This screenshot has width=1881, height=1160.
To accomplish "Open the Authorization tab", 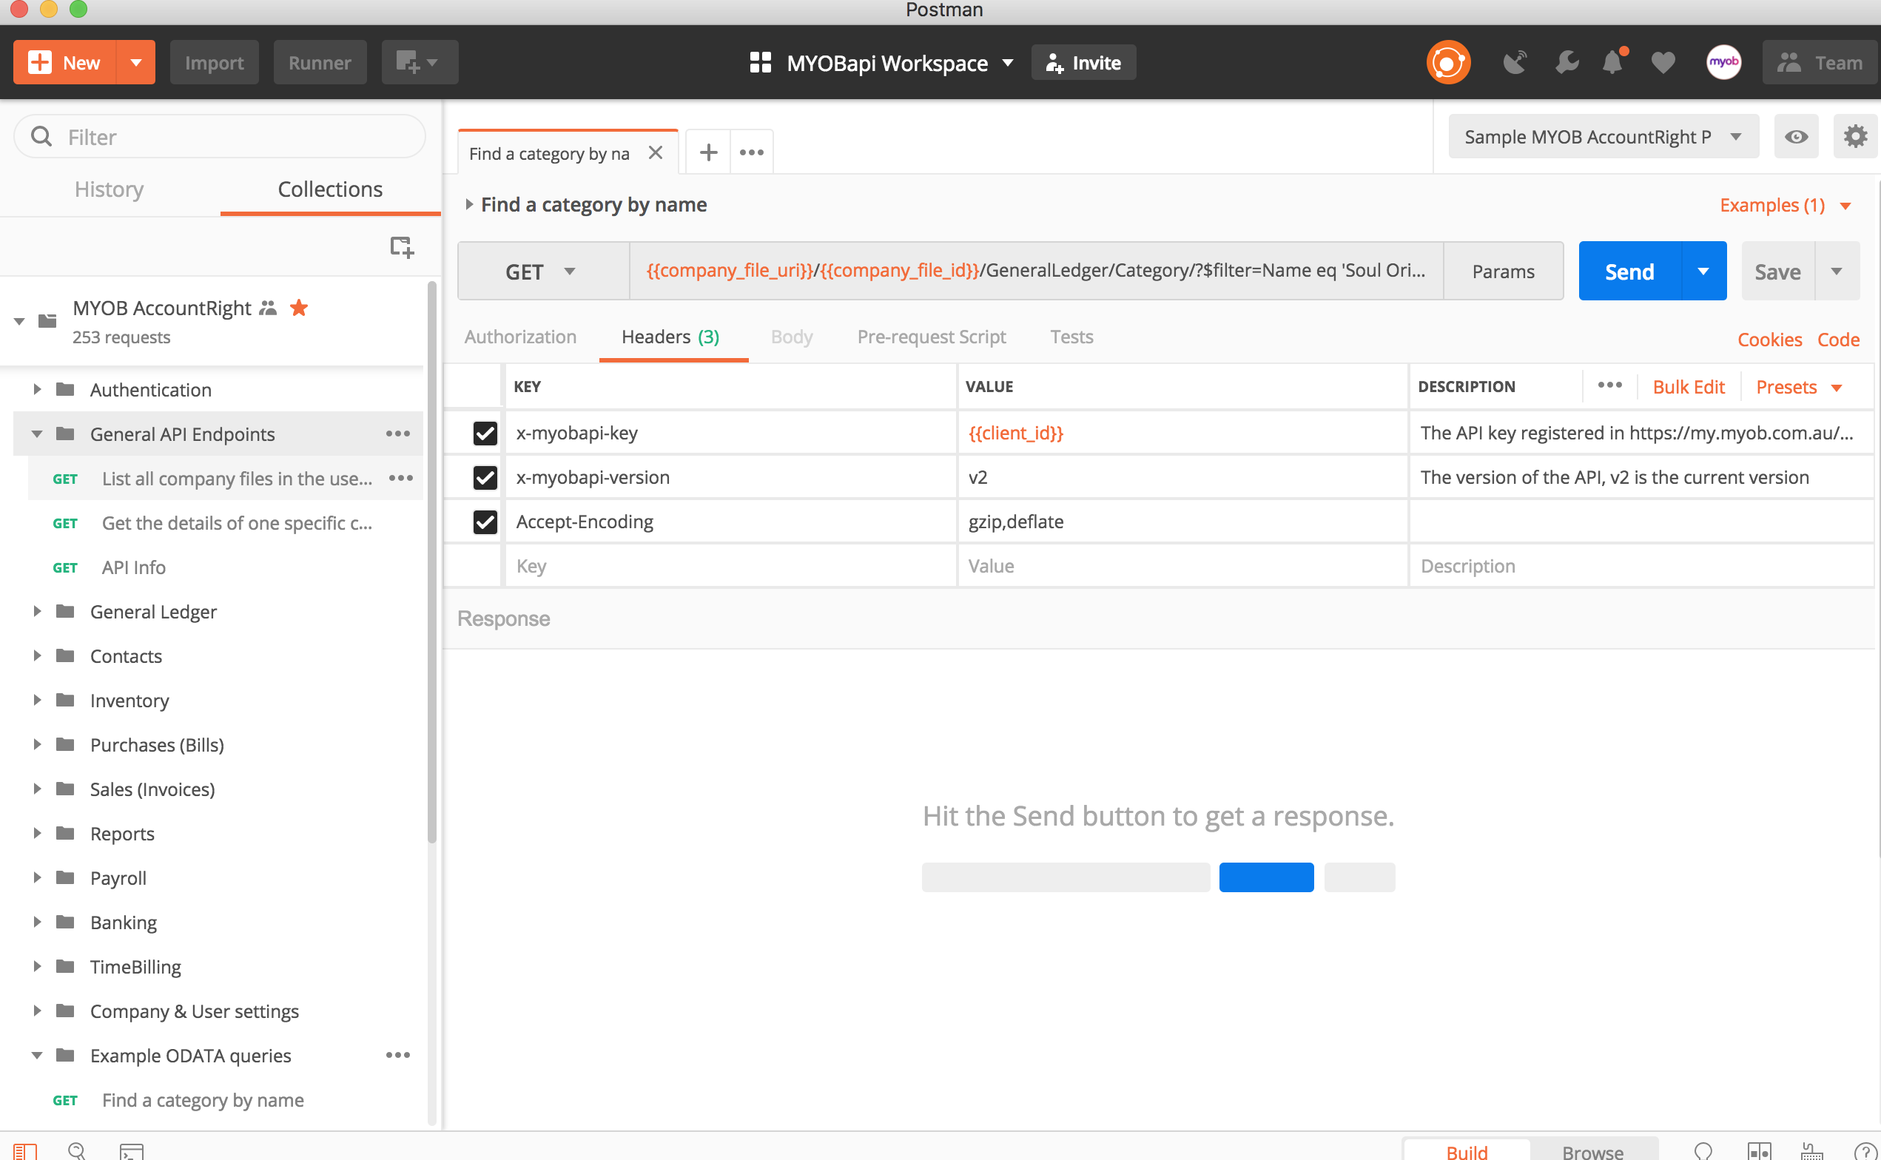I will click(520, 336).
